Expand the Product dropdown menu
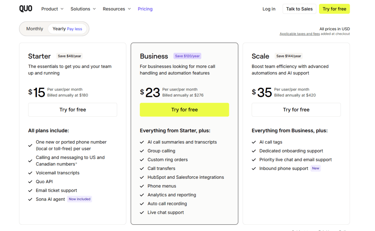375x231 pixels. (52, 9)
